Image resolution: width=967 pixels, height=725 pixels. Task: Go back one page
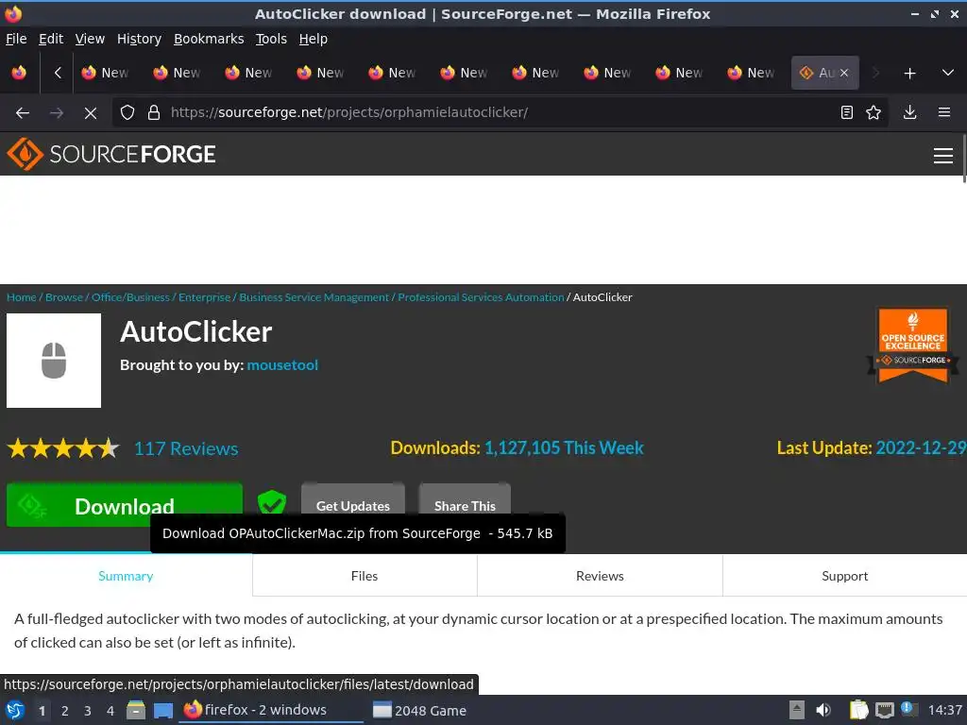(23, 112)
